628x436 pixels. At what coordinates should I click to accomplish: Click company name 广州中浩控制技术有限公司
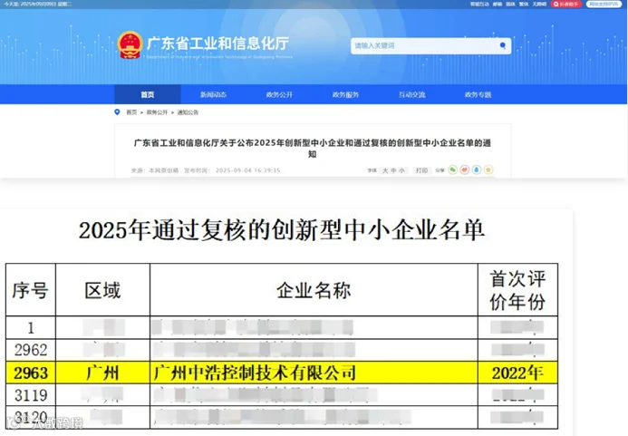point(255,373)
